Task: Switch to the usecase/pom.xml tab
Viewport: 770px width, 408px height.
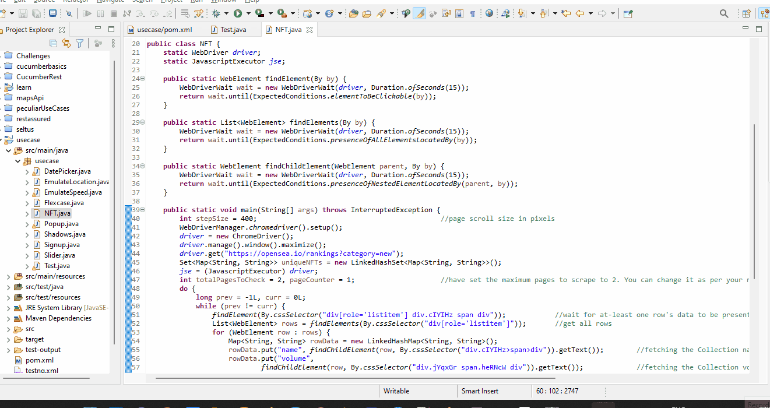Action: [x=160, y=29]
